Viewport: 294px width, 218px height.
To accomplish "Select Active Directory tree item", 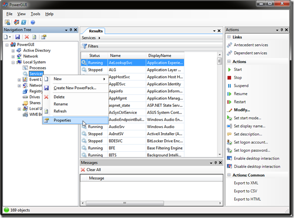I will (x=37, y=51).
